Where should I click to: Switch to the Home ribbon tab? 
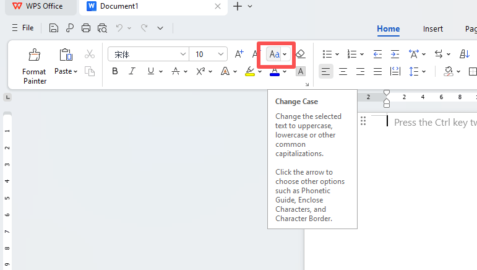coord(388,28)
